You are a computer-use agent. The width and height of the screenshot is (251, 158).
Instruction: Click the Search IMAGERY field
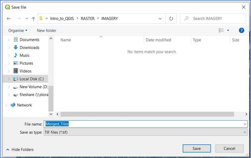pos(213,19)
